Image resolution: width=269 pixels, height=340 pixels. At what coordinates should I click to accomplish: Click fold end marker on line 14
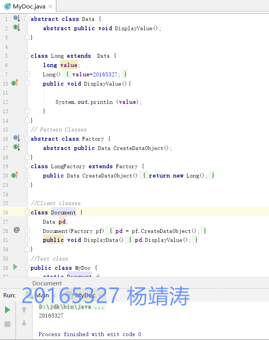27,120
